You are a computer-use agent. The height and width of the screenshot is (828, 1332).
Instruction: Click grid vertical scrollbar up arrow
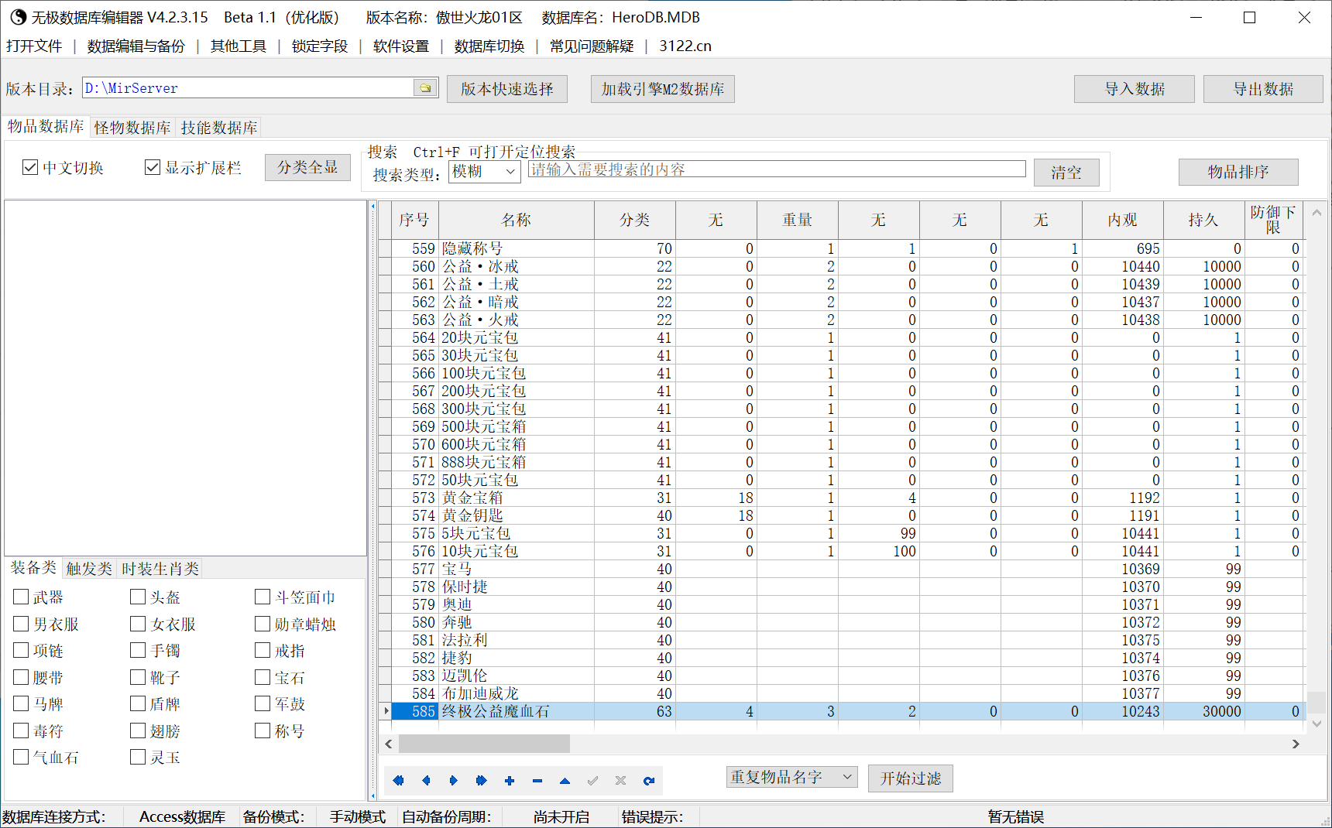tap(1317, 212)
